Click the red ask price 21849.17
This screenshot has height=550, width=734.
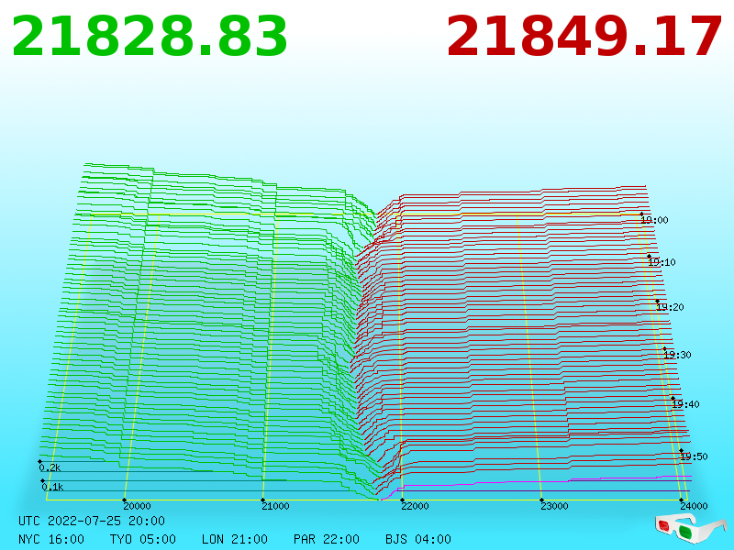[584, 37]
